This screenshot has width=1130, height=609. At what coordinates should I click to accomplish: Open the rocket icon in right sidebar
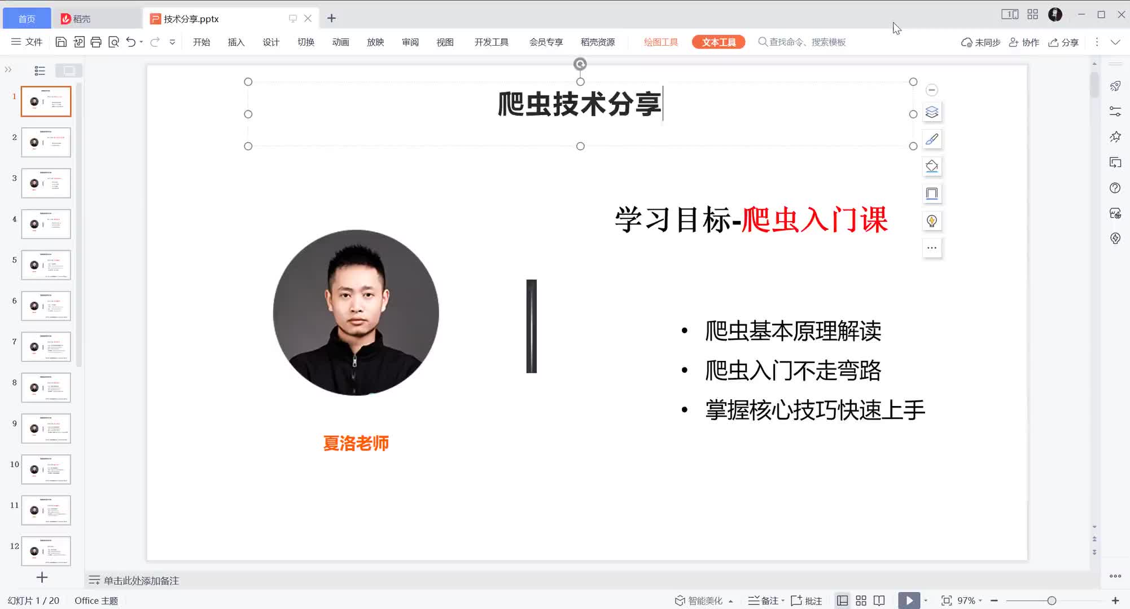point(1115,86)
